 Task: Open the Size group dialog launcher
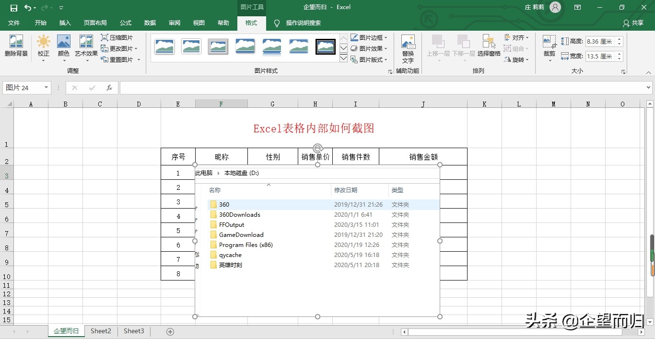tap(623, 71)
